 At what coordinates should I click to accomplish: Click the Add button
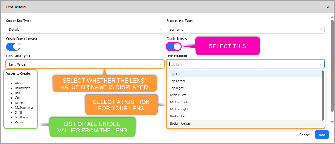[x=322, y=135]
